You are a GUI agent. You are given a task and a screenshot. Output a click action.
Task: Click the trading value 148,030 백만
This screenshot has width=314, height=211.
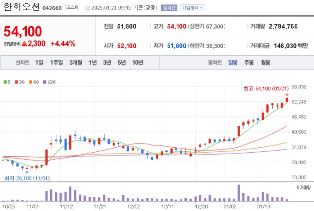coord(291,46)
